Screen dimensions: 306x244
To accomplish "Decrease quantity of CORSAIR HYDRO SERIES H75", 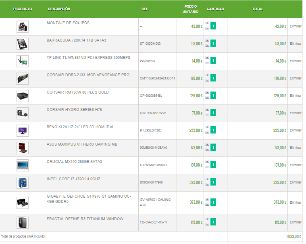I will [x=207, y=115].
